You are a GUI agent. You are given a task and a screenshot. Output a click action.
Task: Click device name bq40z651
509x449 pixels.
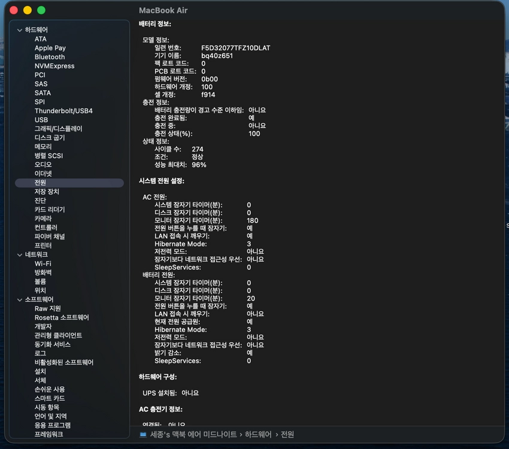(217, 56)
